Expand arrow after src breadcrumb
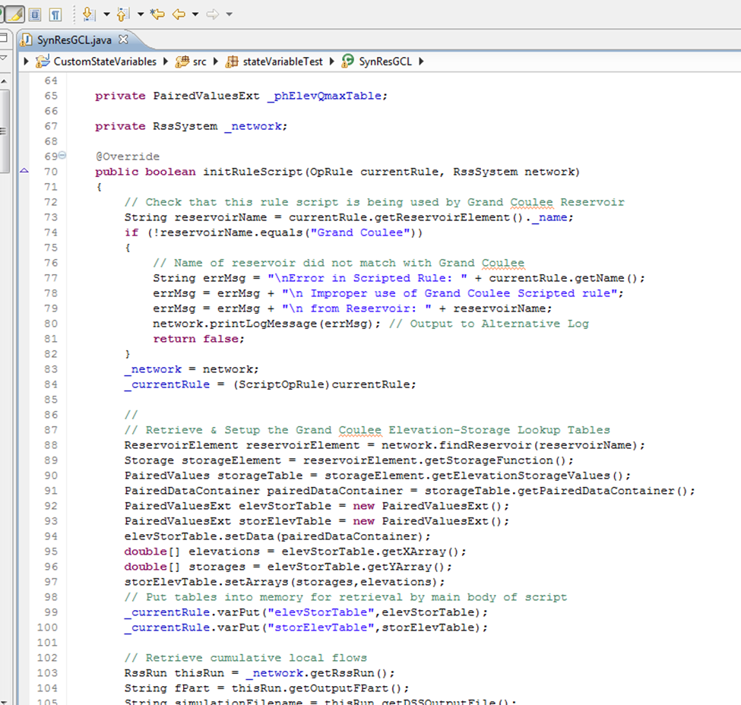 pos(216,62)
